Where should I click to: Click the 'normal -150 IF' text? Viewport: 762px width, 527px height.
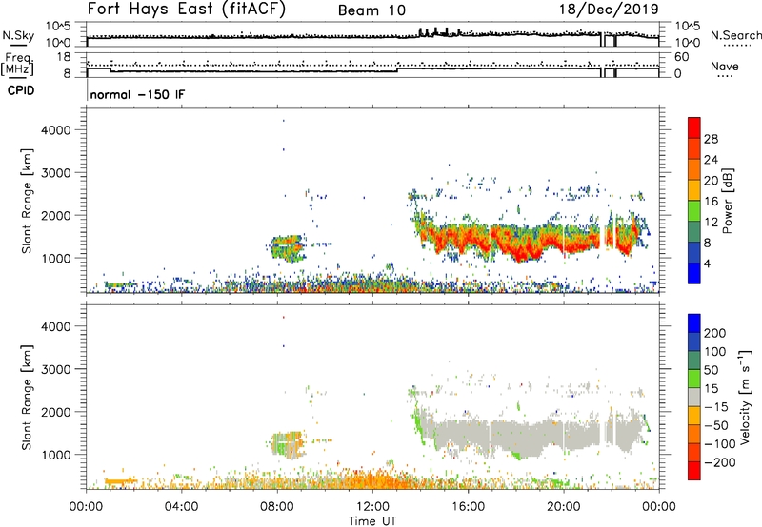(137, 94)
